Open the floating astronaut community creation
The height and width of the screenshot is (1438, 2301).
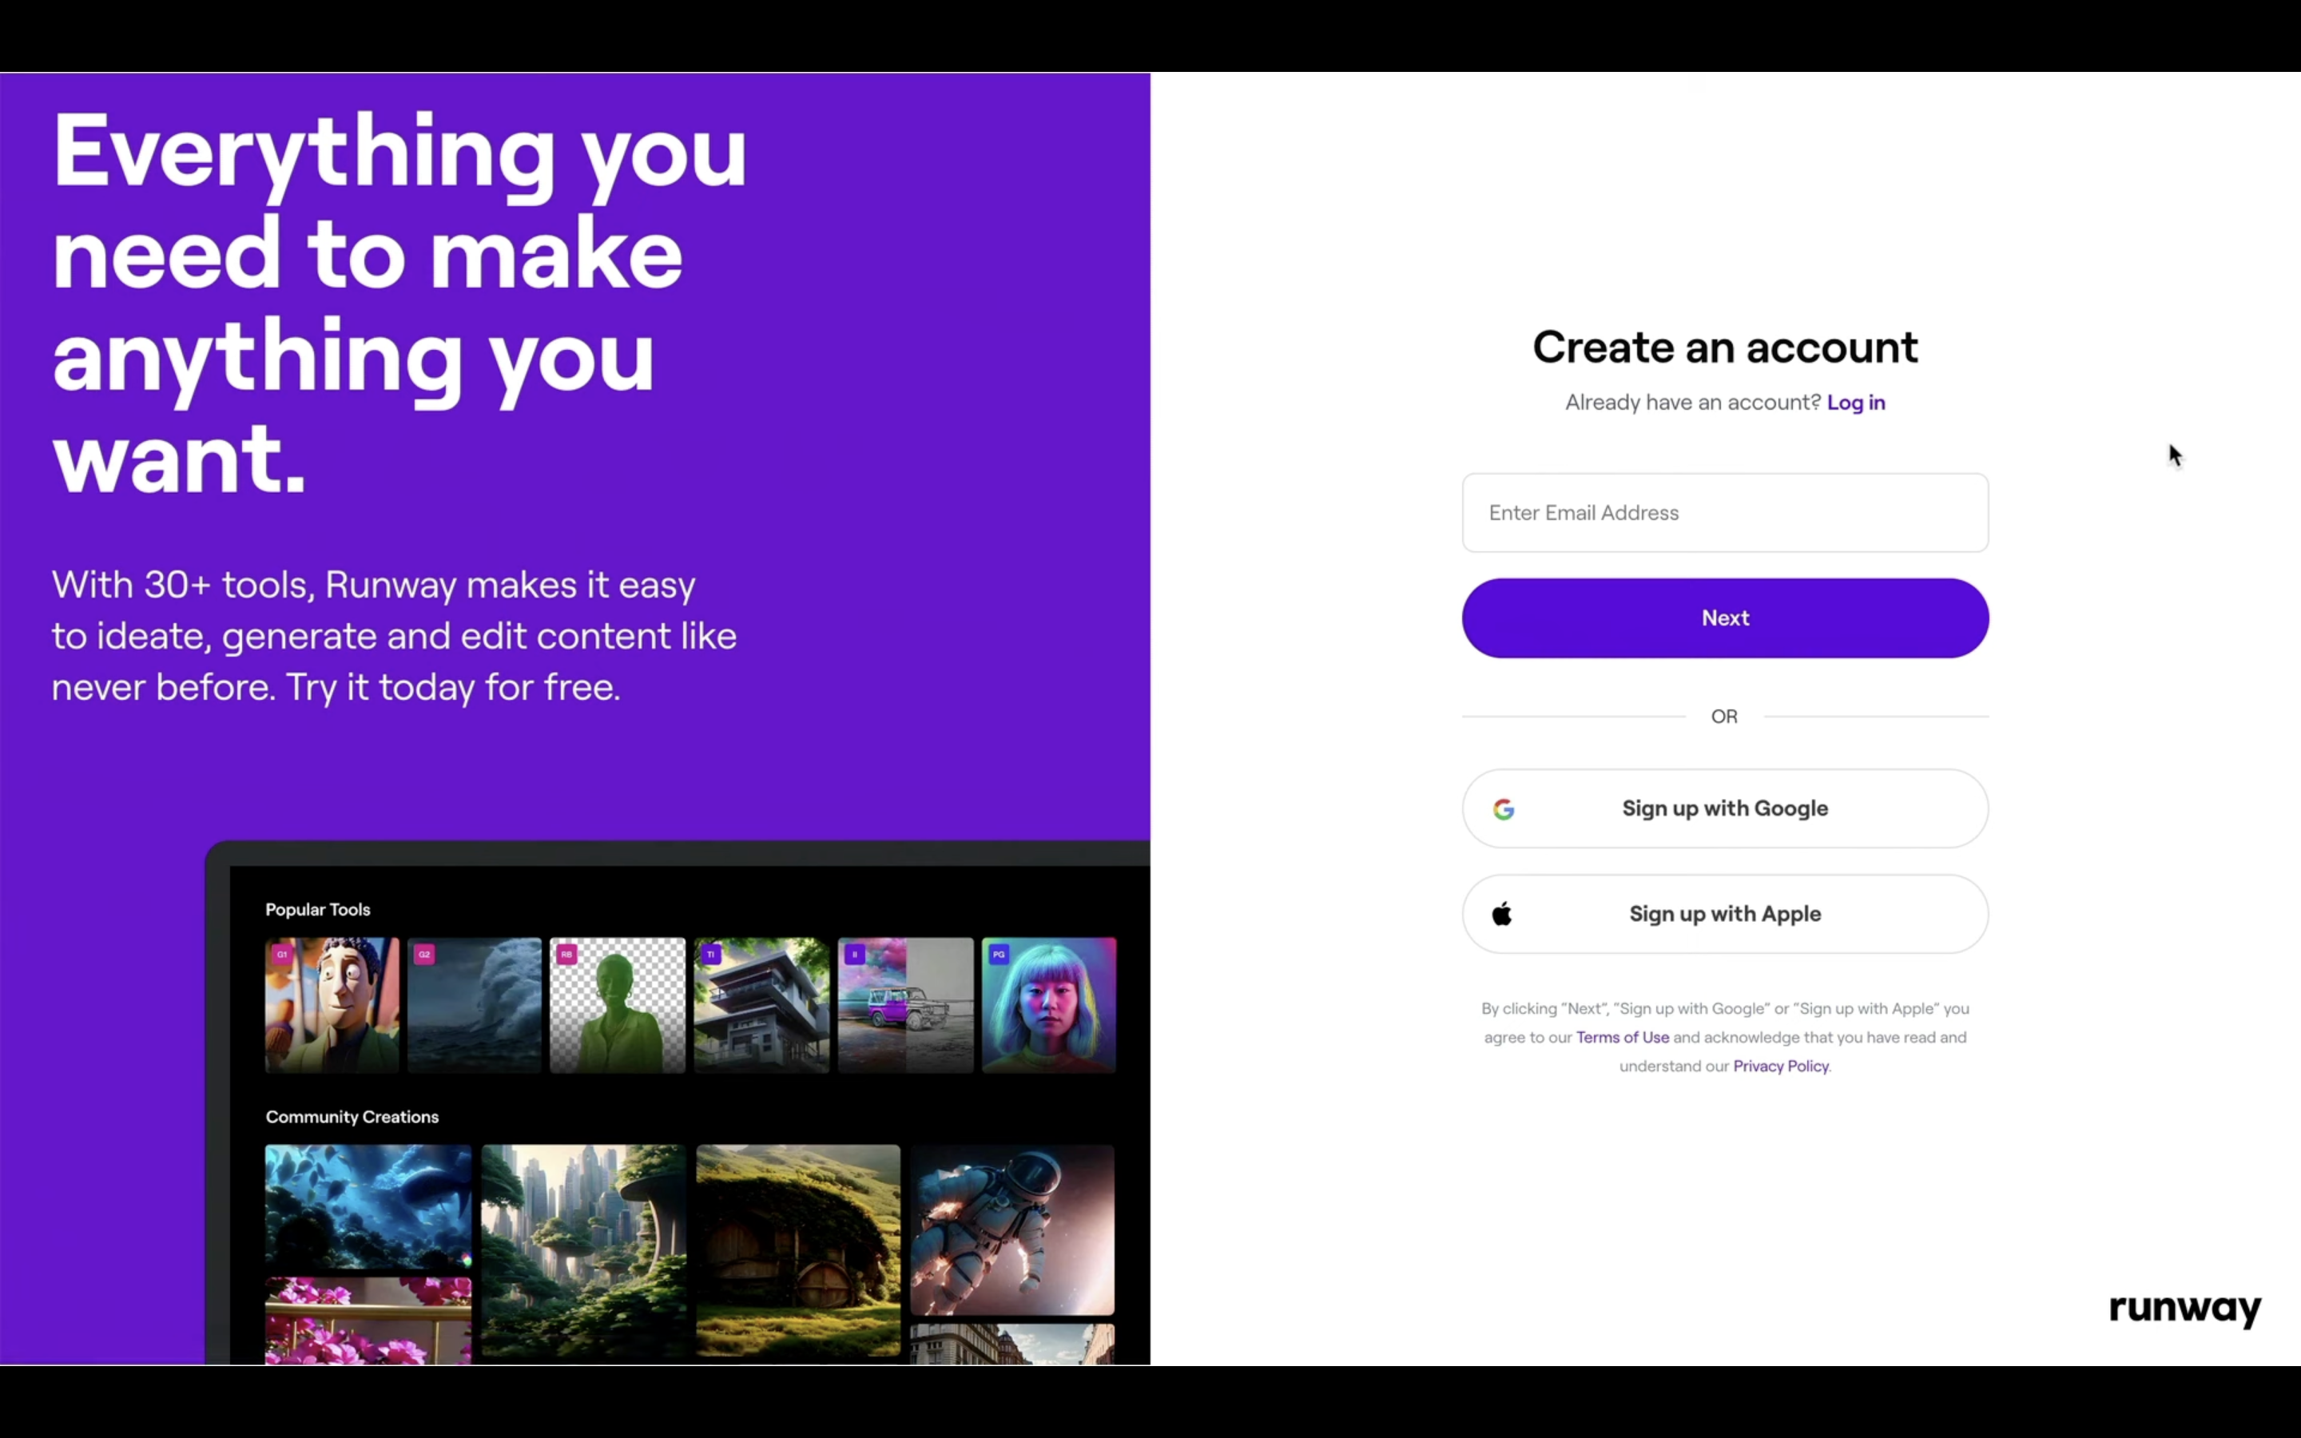coord(1011,1229)
